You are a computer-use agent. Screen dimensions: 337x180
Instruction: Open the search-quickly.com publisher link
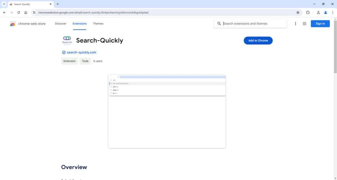82,52
